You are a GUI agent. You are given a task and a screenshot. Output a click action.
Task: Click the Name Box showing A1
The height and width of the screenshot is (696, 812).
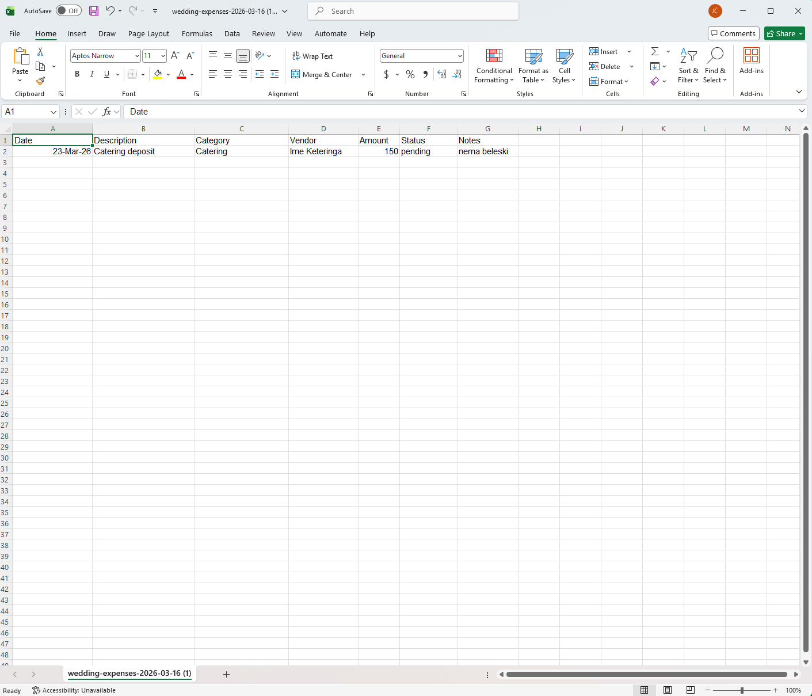[31, 112]
